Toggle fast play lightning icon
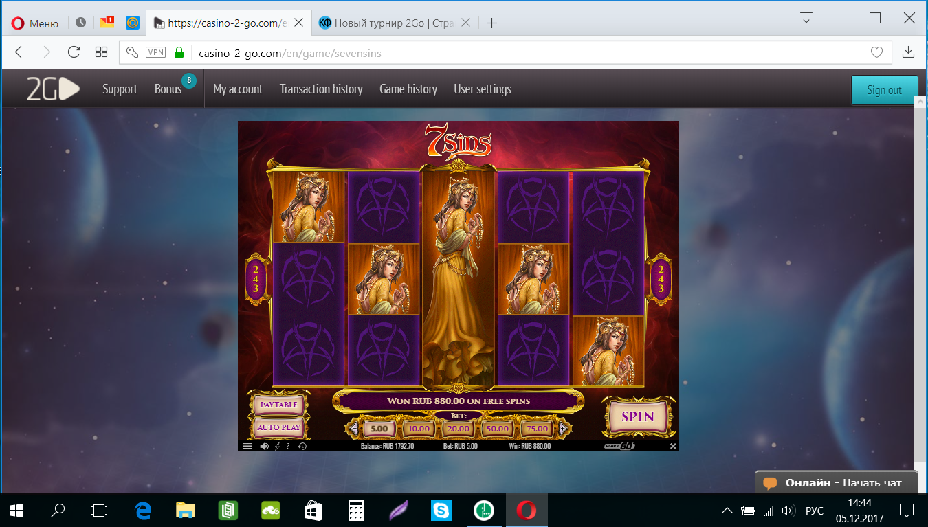The height and width of the screenshot is (527, 928). tap(277, 446)
